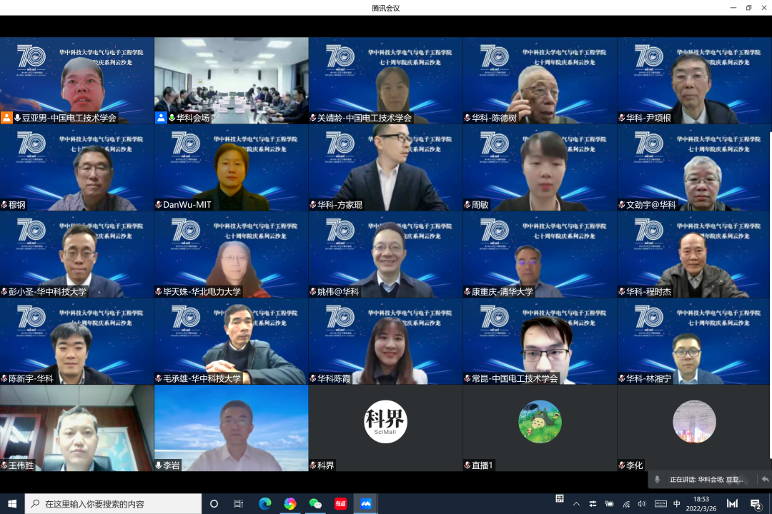Click the Cortana circle icon
Viewport: 772px width, 514px height.
coord(214,504)
